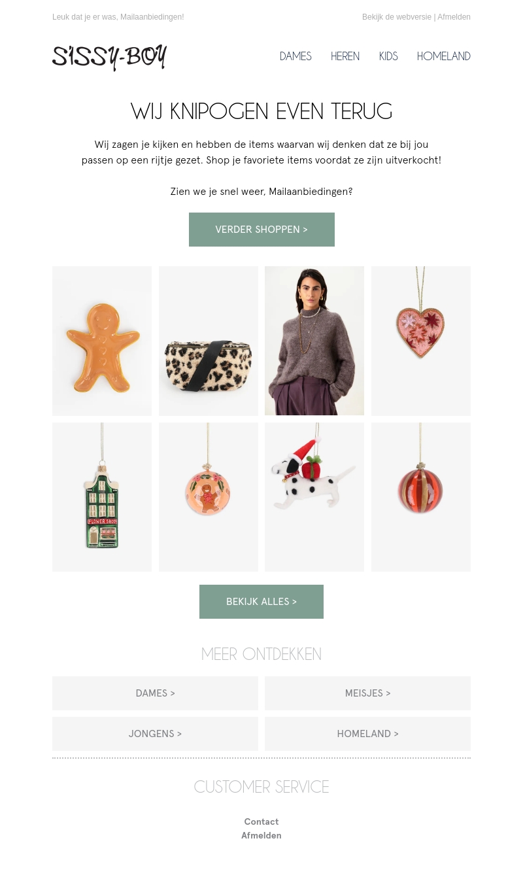Viewport: 523px width, 881px height.
Task: View the Flower Shop house ornament
Action: point(102,497)
